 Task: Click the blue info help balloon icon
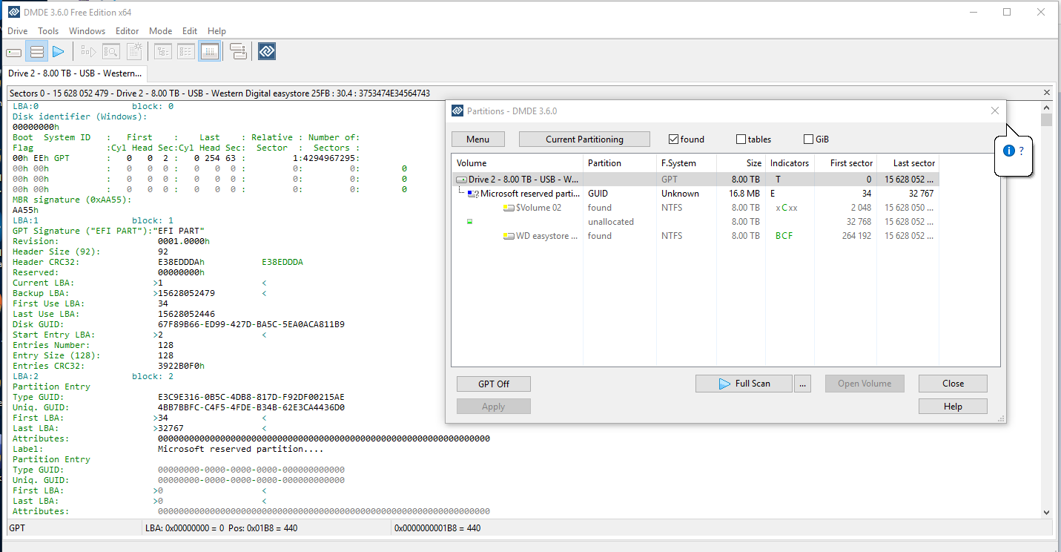1008,151
